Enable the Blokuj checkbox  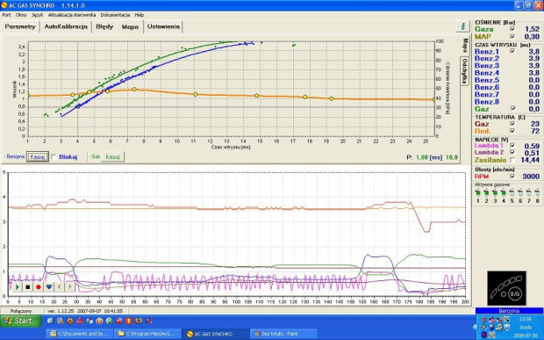pos(54,157)
